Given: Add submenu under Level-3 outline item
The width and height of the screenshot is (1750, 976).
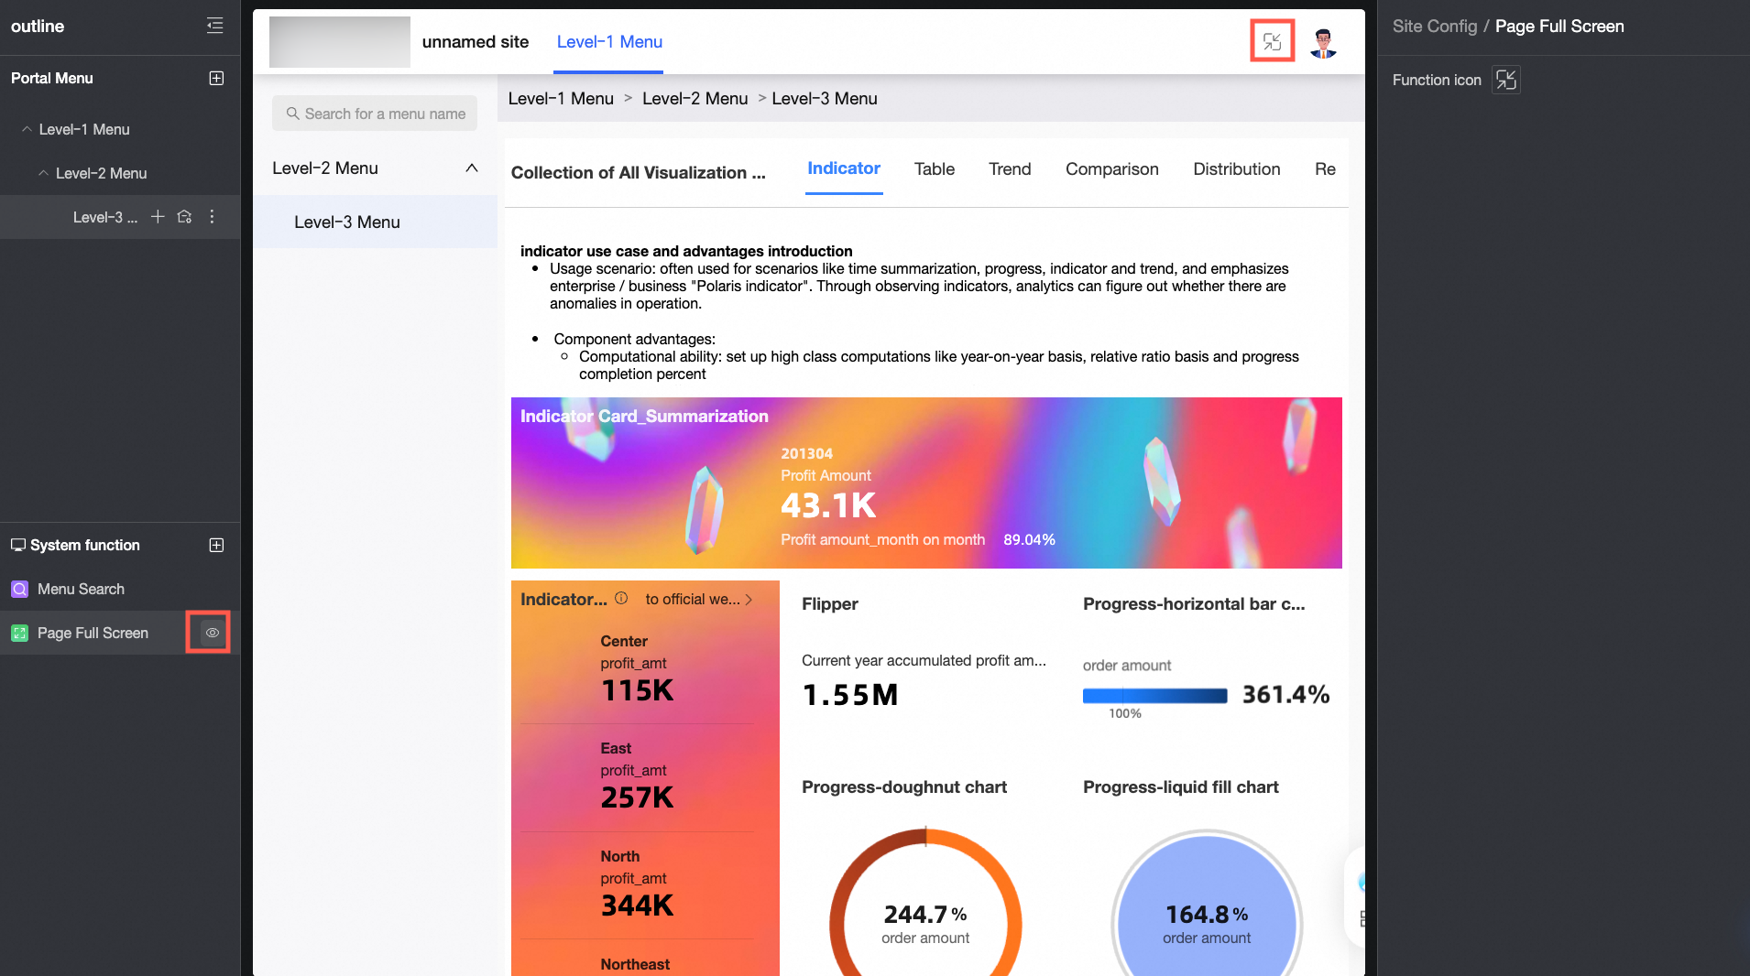Looking at the screenshot, I should tap(158, 217).
